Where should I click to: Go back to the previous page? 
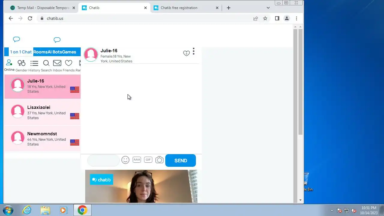coord(11,18)
